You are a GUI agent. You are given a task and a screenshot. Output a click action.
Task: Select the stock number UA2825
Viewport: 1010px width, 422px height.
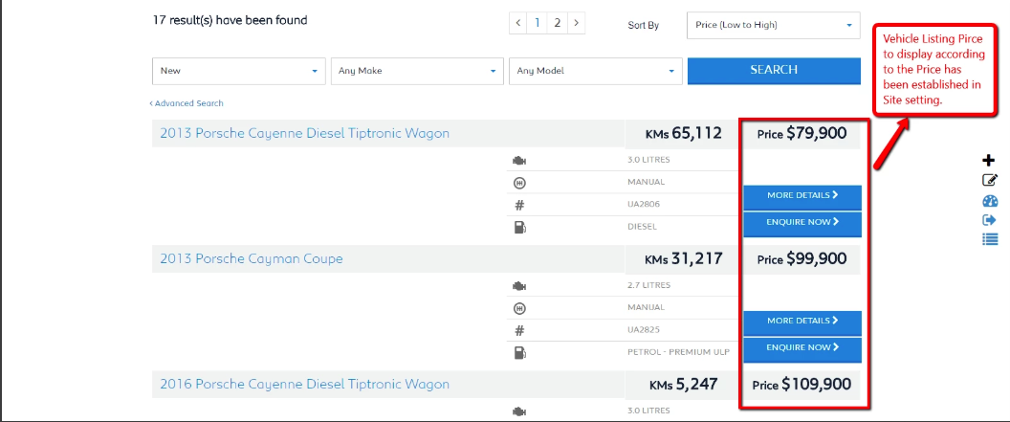(644, 330)
